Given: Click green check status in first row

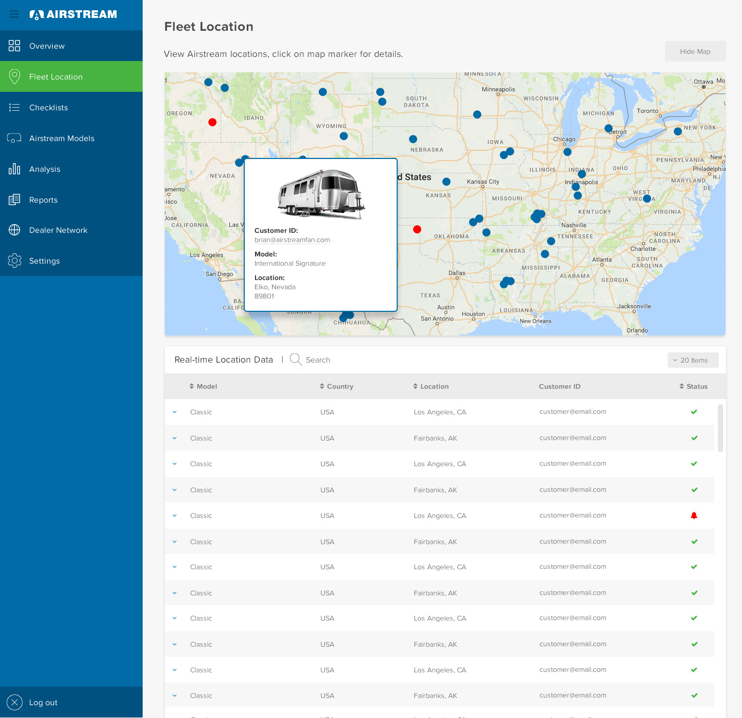Looking at the screenshot, I should (694, 412).
